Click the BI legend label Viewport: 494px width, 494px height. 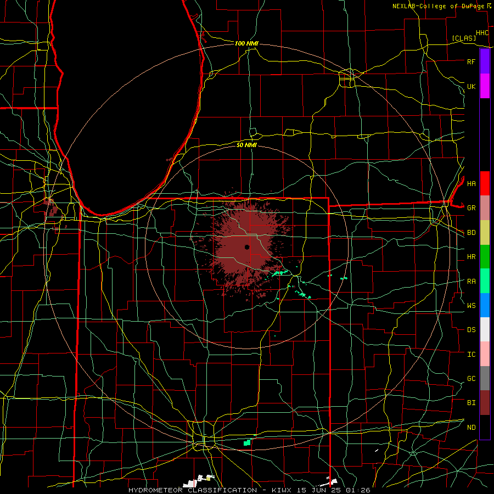[471, 403]
